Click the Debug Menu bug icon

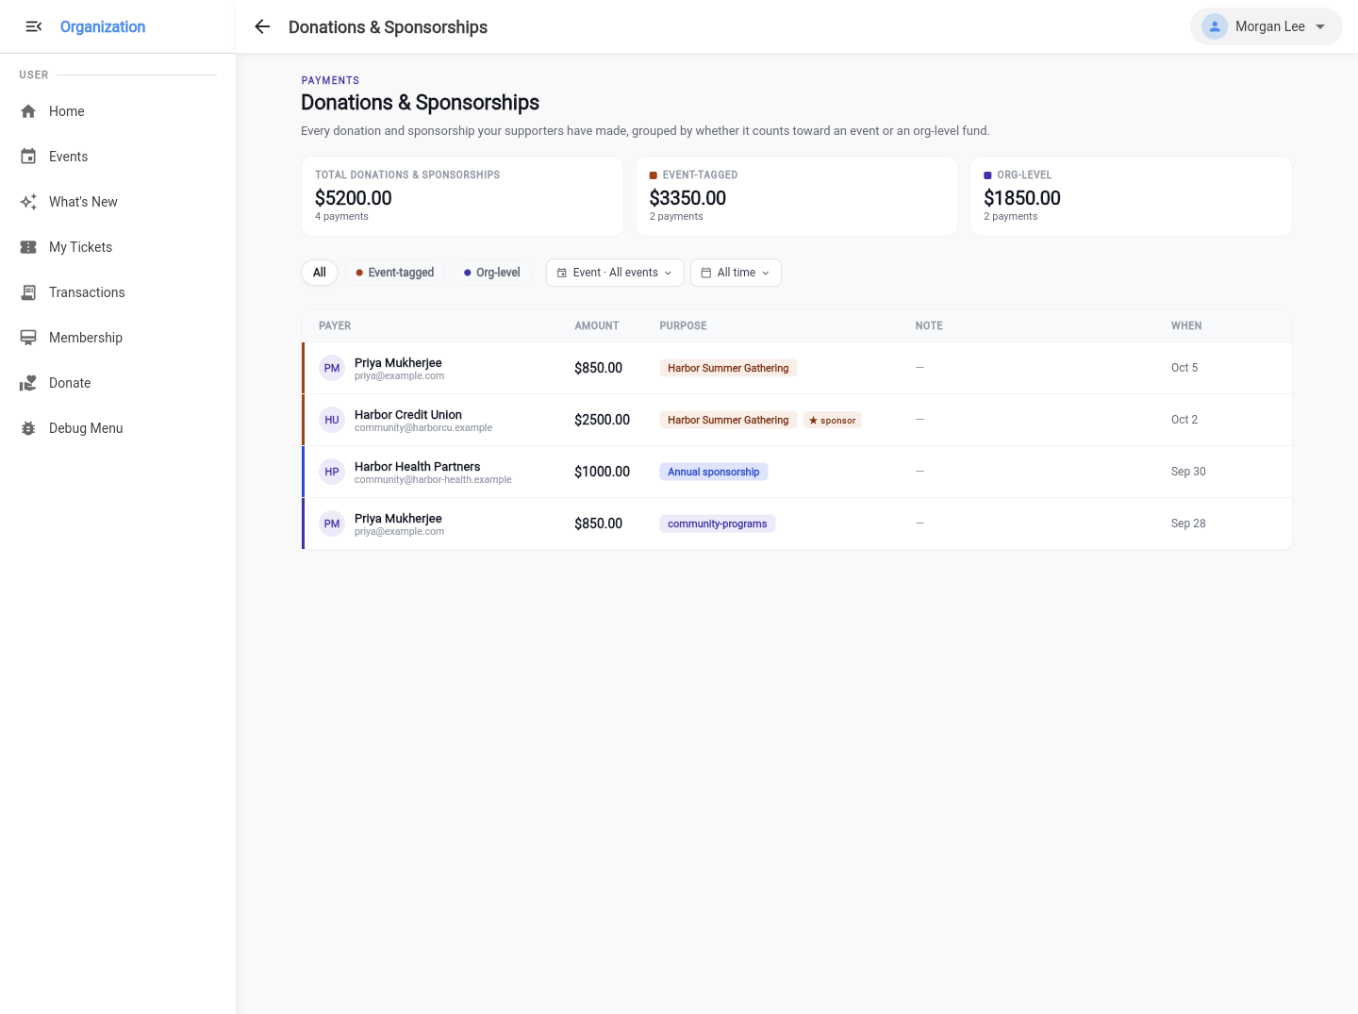pos(28,428)
